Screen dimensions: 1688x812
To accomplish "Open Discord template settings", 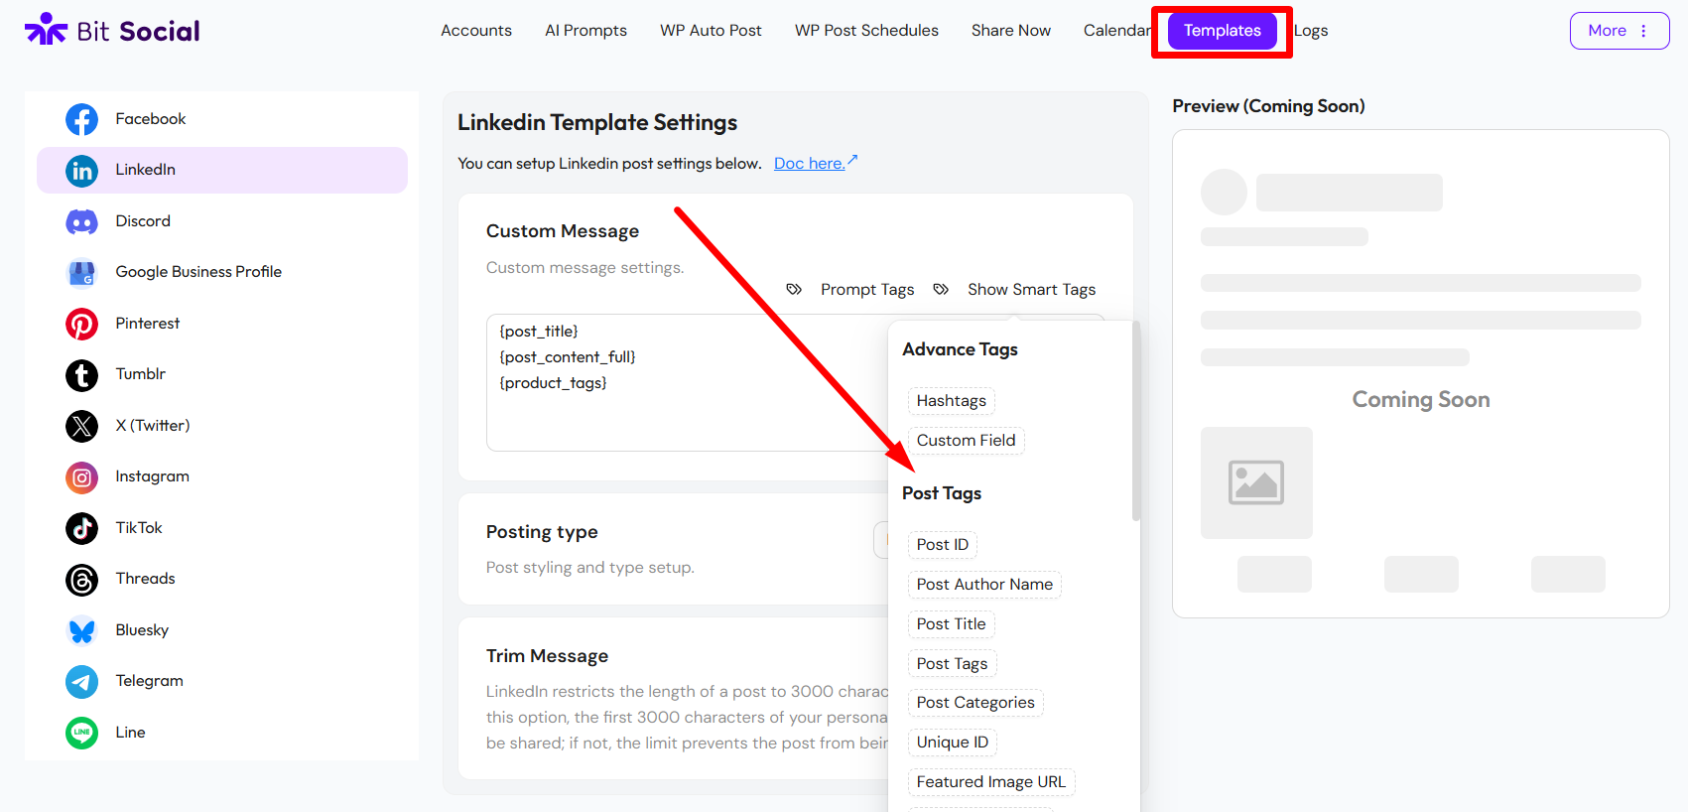I will click(222, 221).
